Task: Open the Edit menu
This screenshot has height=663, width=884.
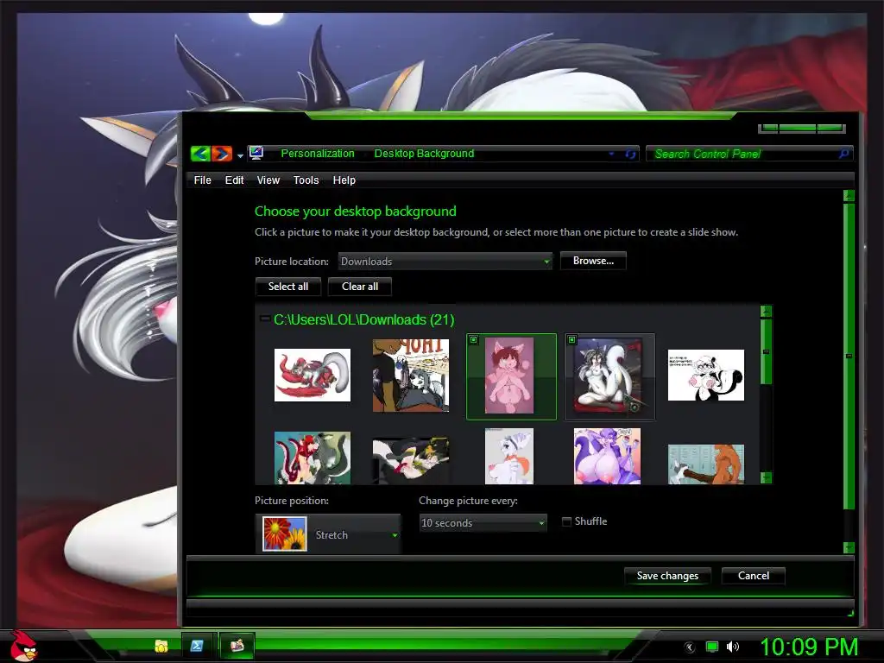Action: (234, 180)
